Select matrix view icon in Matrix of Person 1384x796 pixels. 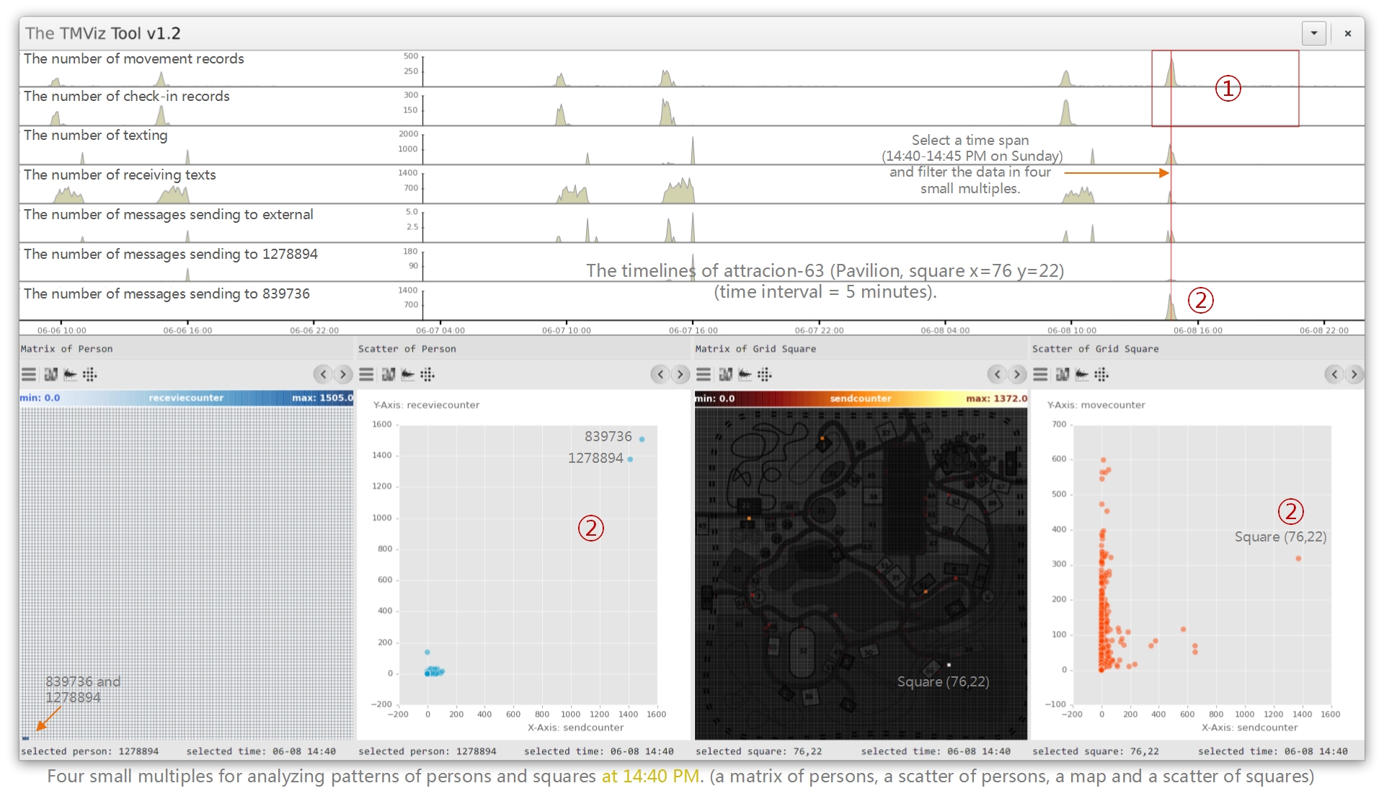click(x=50, y=374)
